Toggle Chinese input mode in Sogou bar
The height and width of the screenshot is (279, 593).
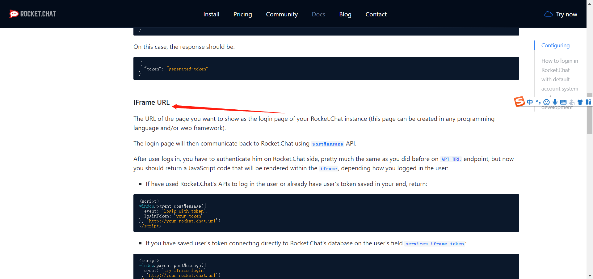click(x=530, y=102)
